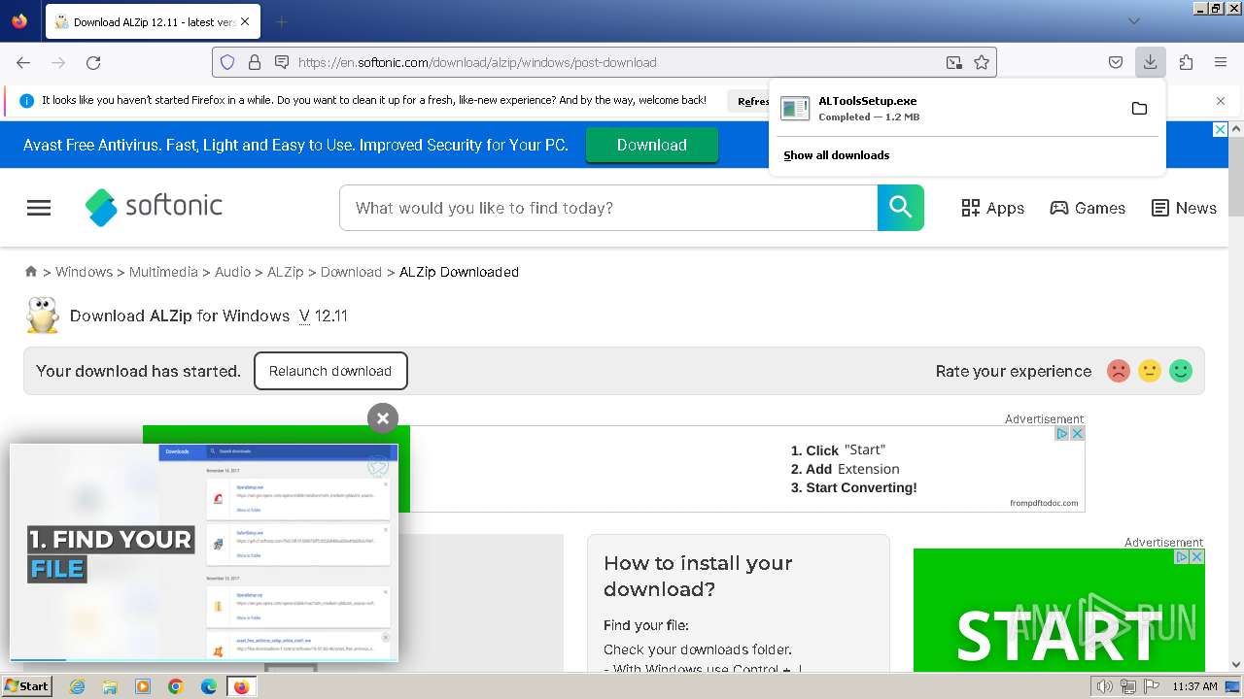Toggle the Firefox downloads panel button

click(x=1150, y=62)
